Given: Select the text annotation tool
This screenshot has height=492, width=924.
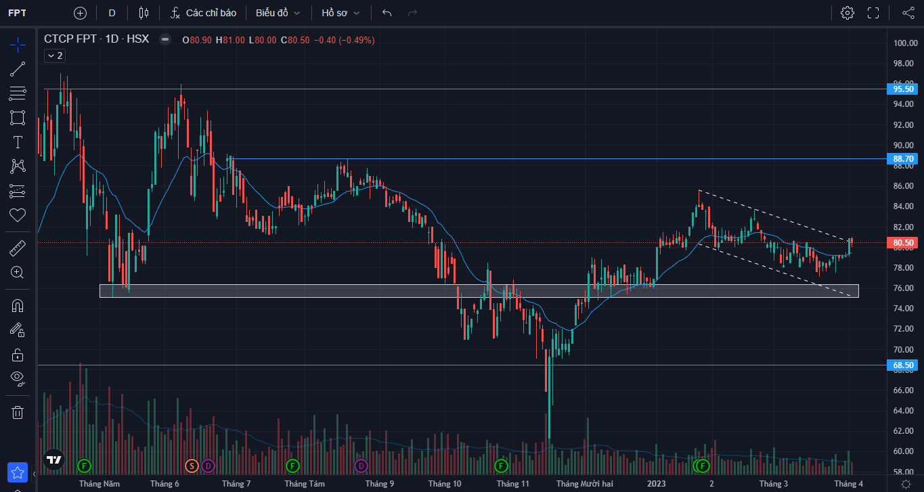Looking at the screenshot, I should point(18,142).
